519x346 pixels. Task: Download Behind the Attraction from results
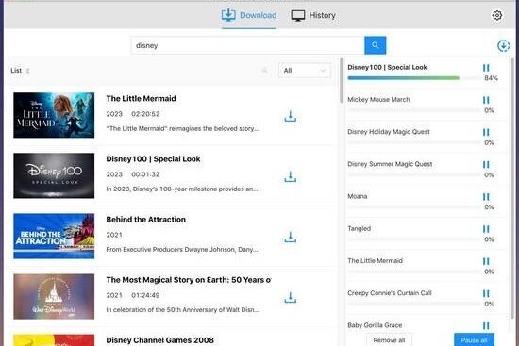291,238
